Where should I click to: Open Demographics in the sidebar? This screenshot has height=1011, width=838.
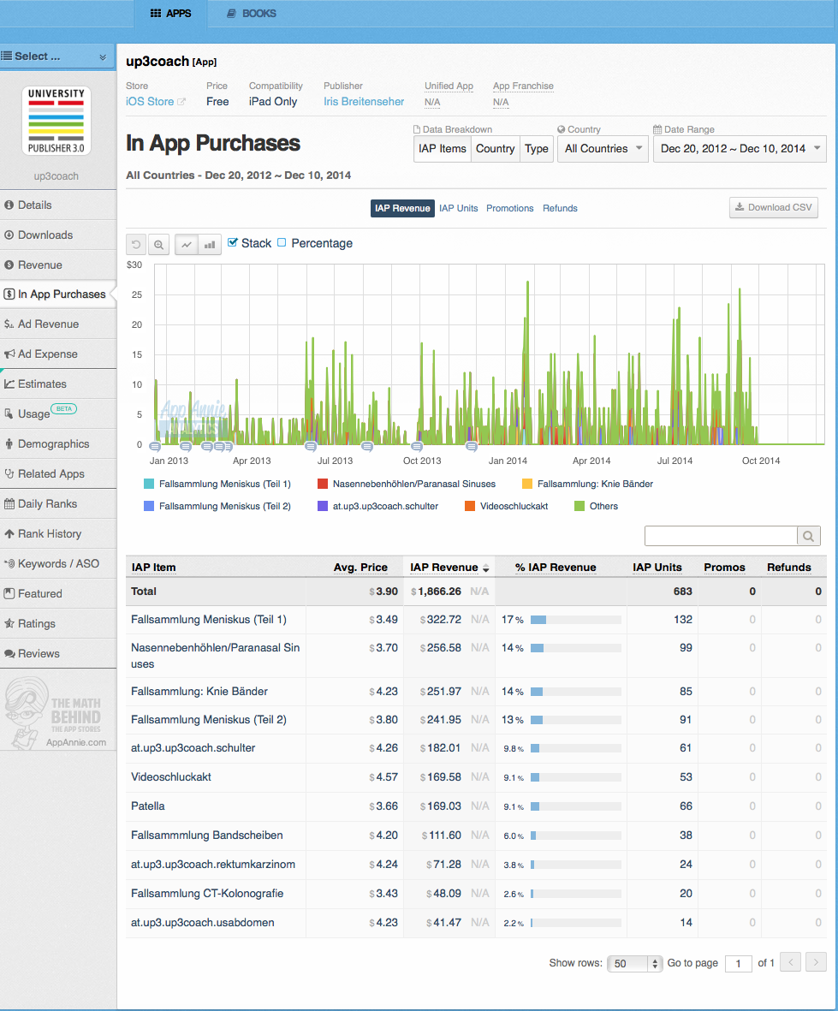(x=58, y=443)
